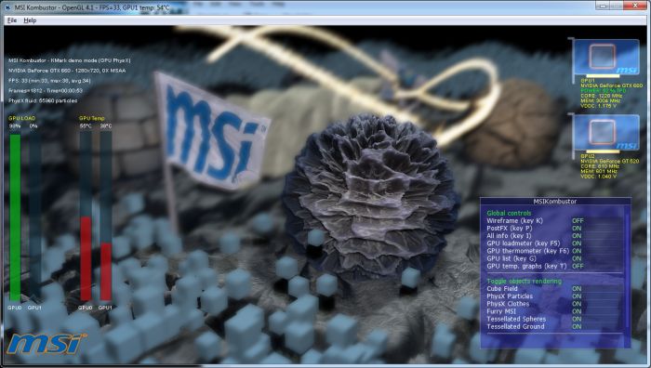Click the 'GPU LOAD' label

coord(22,118)
